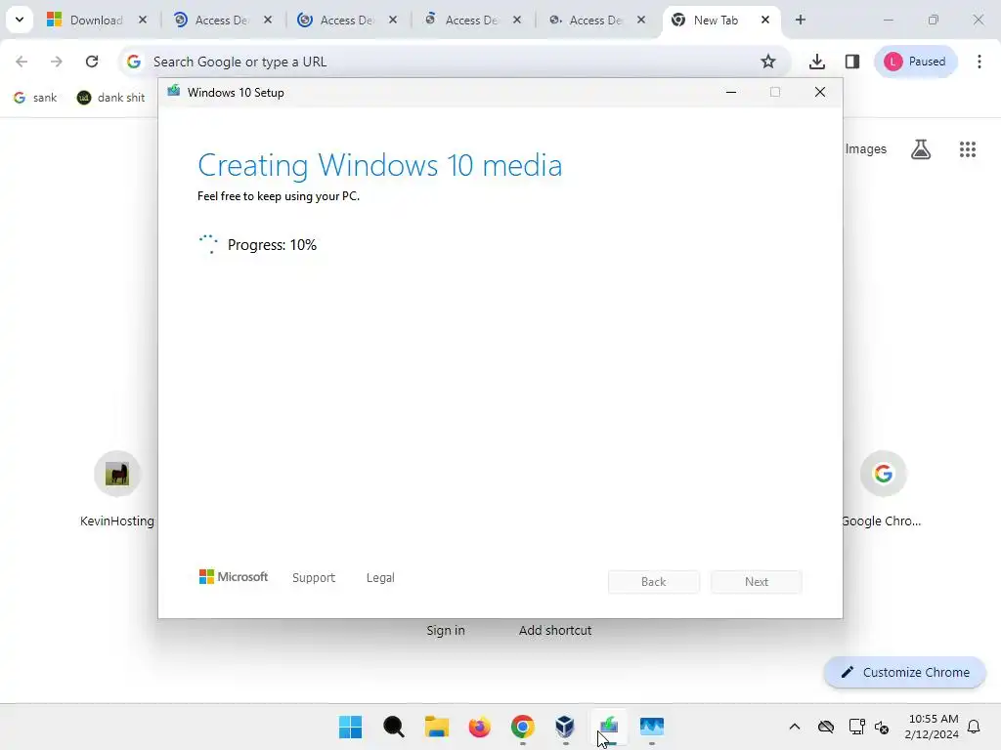This screenshot has width=1001, height=750.
Task: Click Add shortcut on new tab page
Action: coord(555,630)
